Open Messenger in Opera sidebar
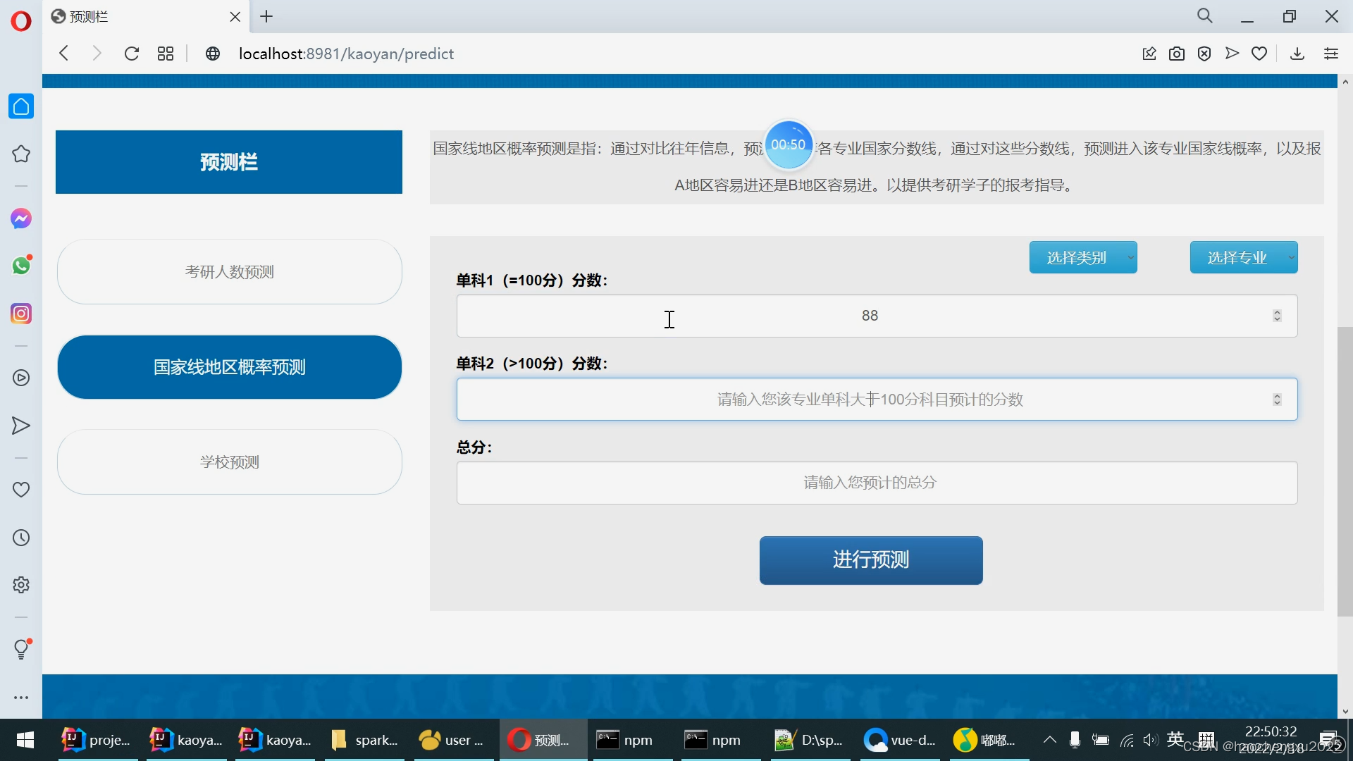Screen dimensions: 1353x761 click(x=21, y=218)
